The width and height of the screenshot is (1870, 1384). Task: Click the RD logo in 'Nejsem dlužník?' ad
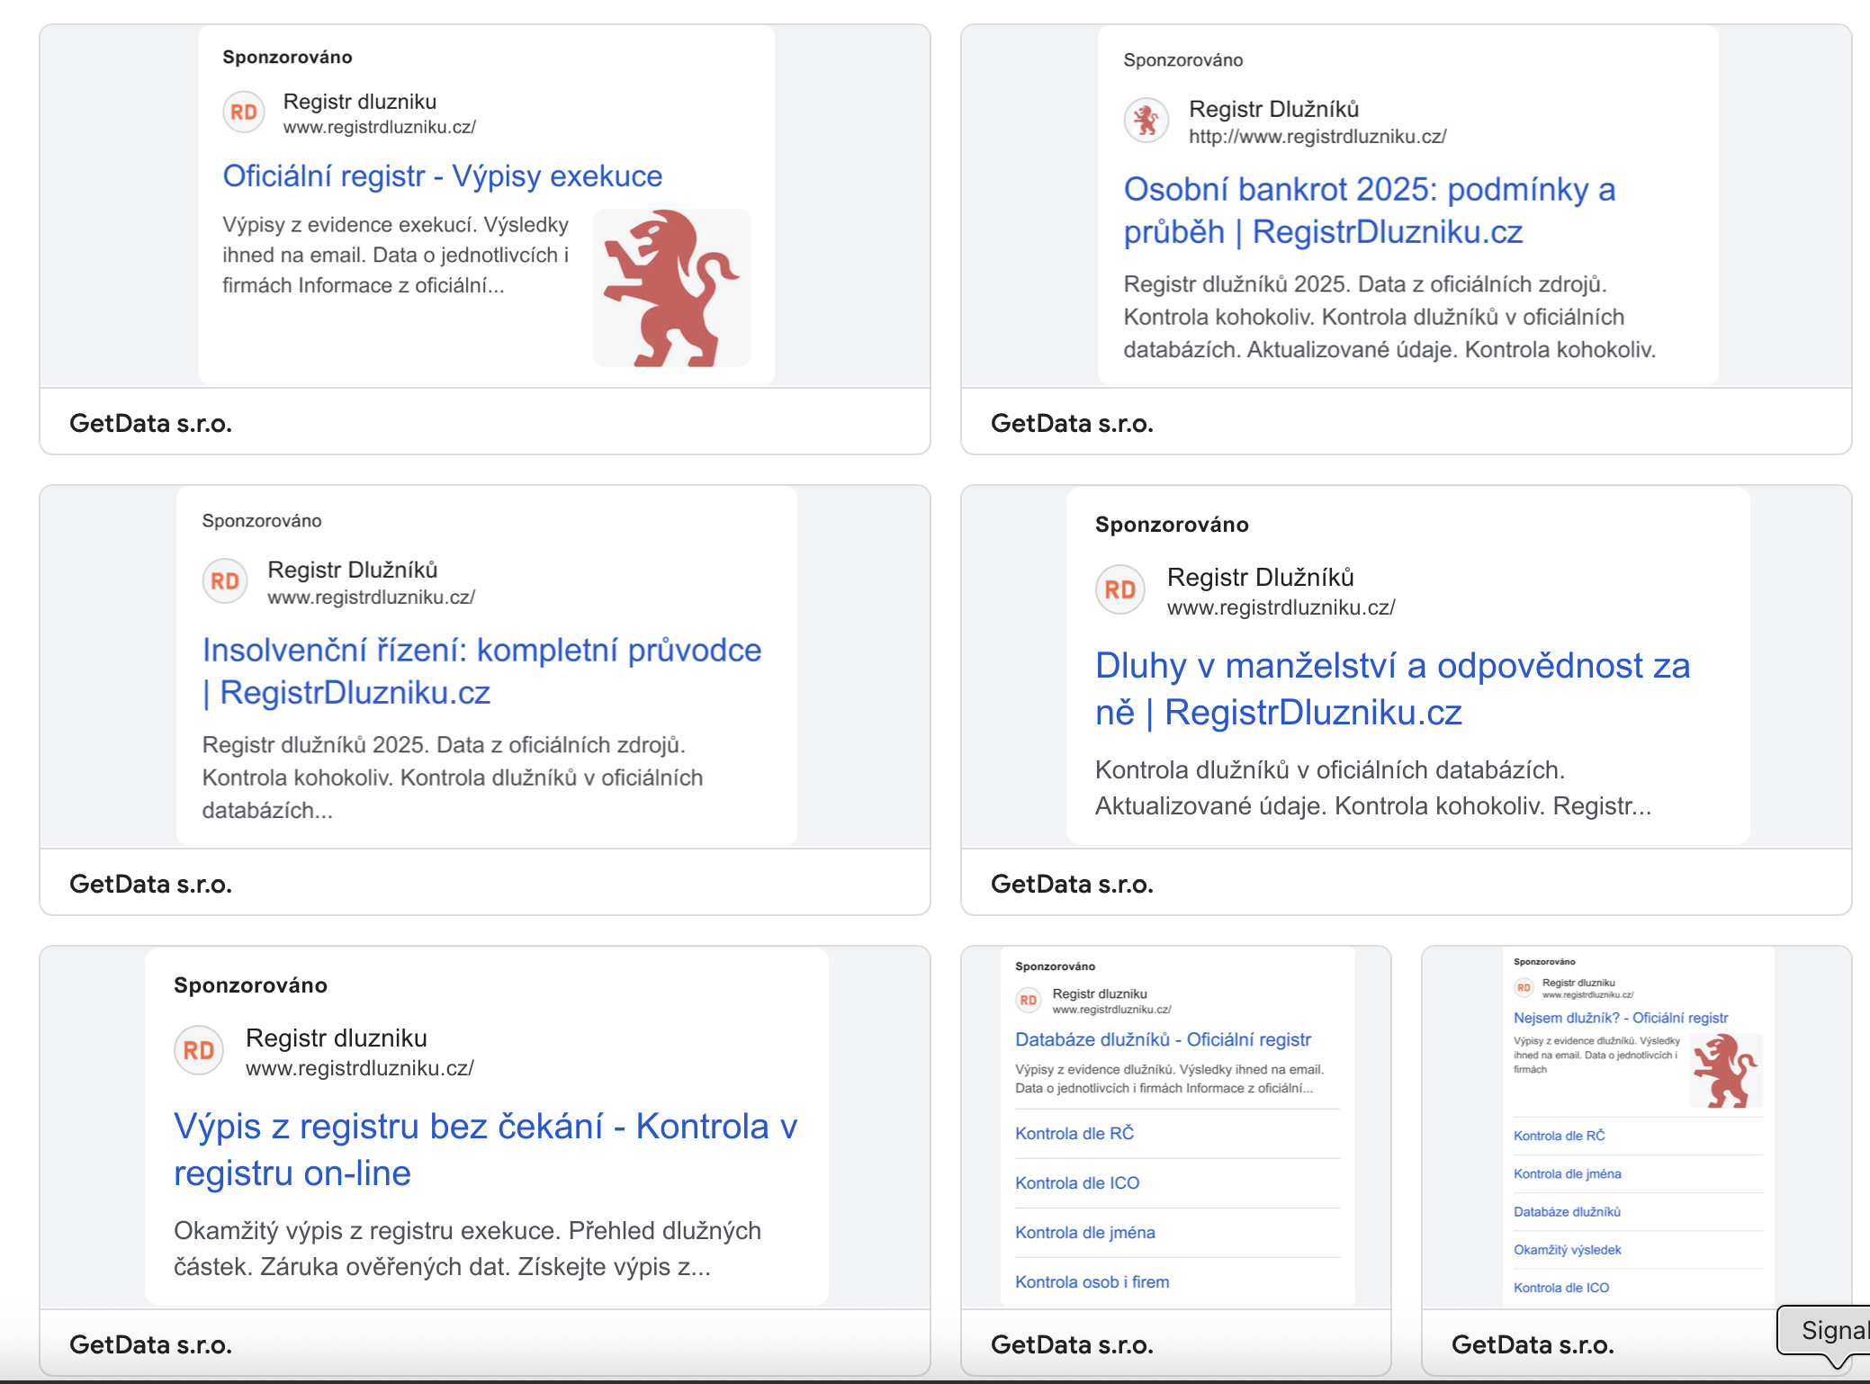pyautogui.click(x=1524, y=988)
